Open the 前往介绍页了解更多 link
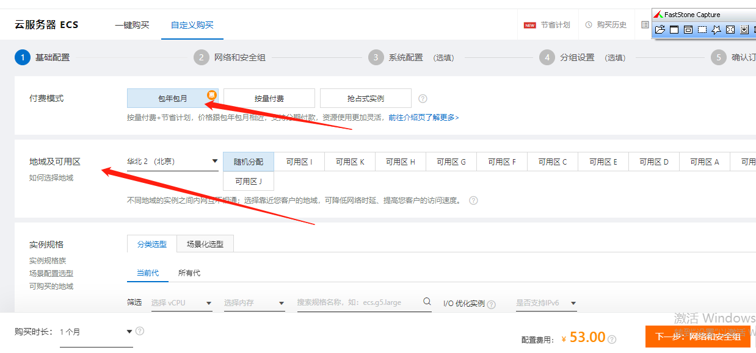 423,117
